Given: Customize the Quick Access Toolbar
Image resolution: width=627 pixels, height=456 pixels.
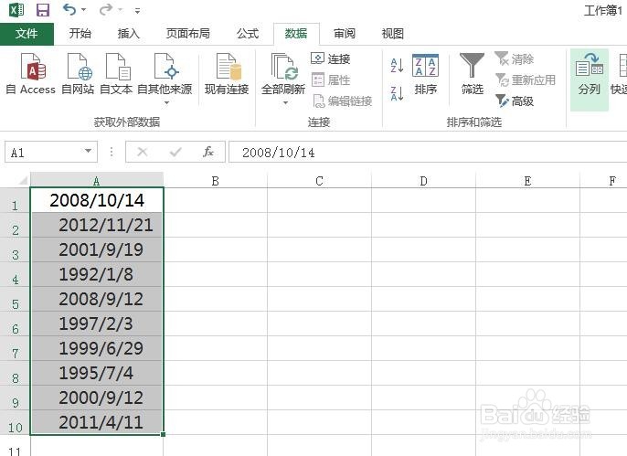Looking at the screenshot, I should coord(137,10).
